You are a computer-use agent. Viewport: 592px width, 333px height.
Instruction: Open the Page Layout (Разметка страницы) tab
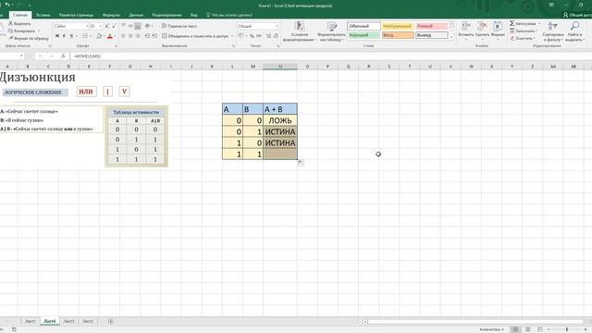pyautogui.click(x=76, y=15)
